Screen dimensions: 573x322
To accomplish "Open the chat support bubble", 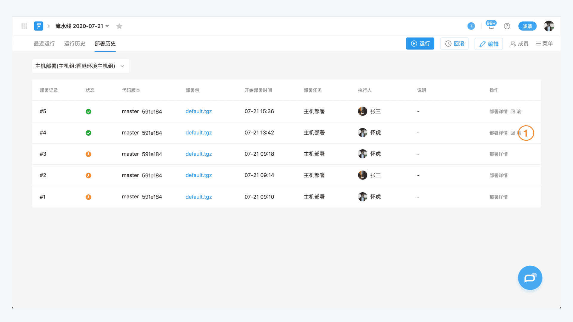I will [x=530, y=278].
